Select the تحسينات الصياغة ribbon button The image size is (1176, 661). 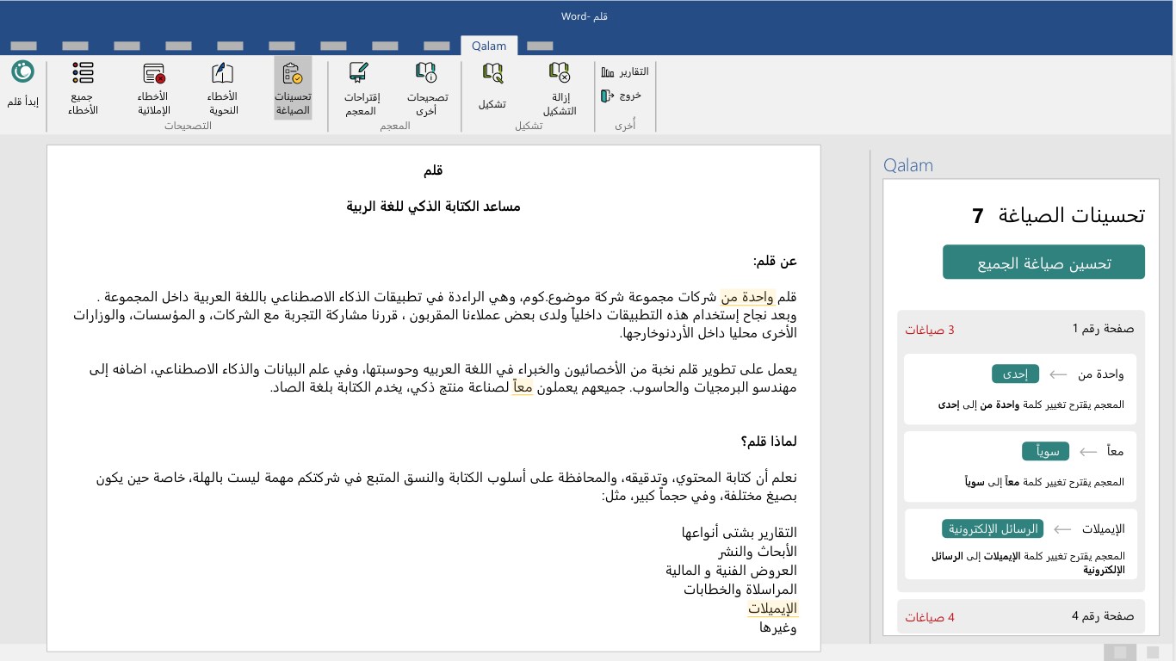tap(293, 88)
